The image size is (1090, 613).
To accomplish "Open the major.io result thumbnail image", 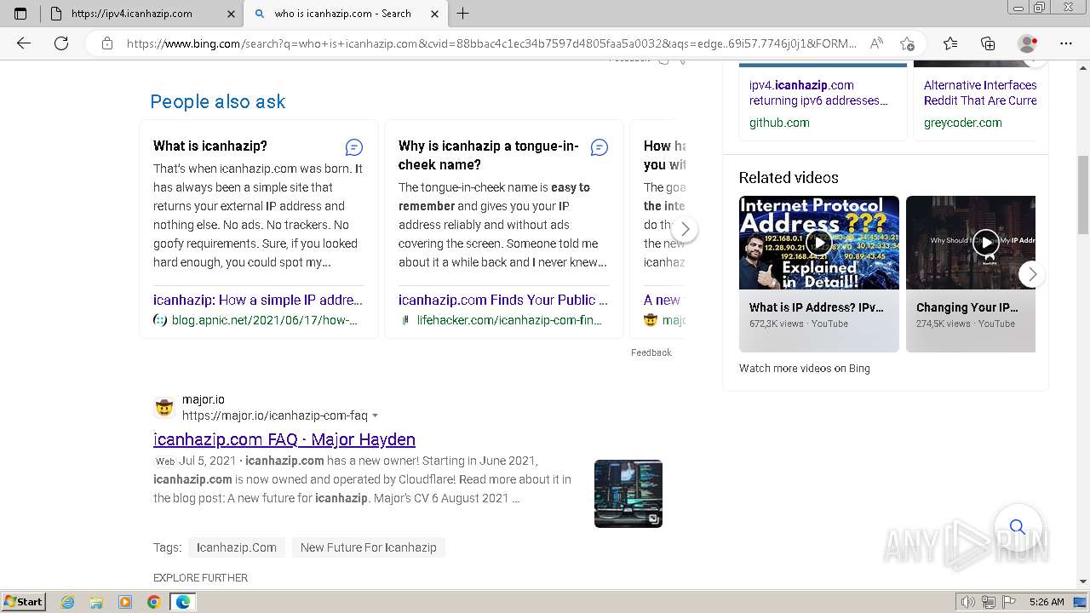I will (x=628, y=494).
